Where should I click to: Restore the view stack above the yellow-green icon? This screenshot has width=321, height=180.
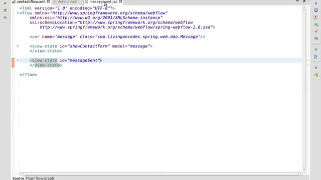(x=316, y=67)
